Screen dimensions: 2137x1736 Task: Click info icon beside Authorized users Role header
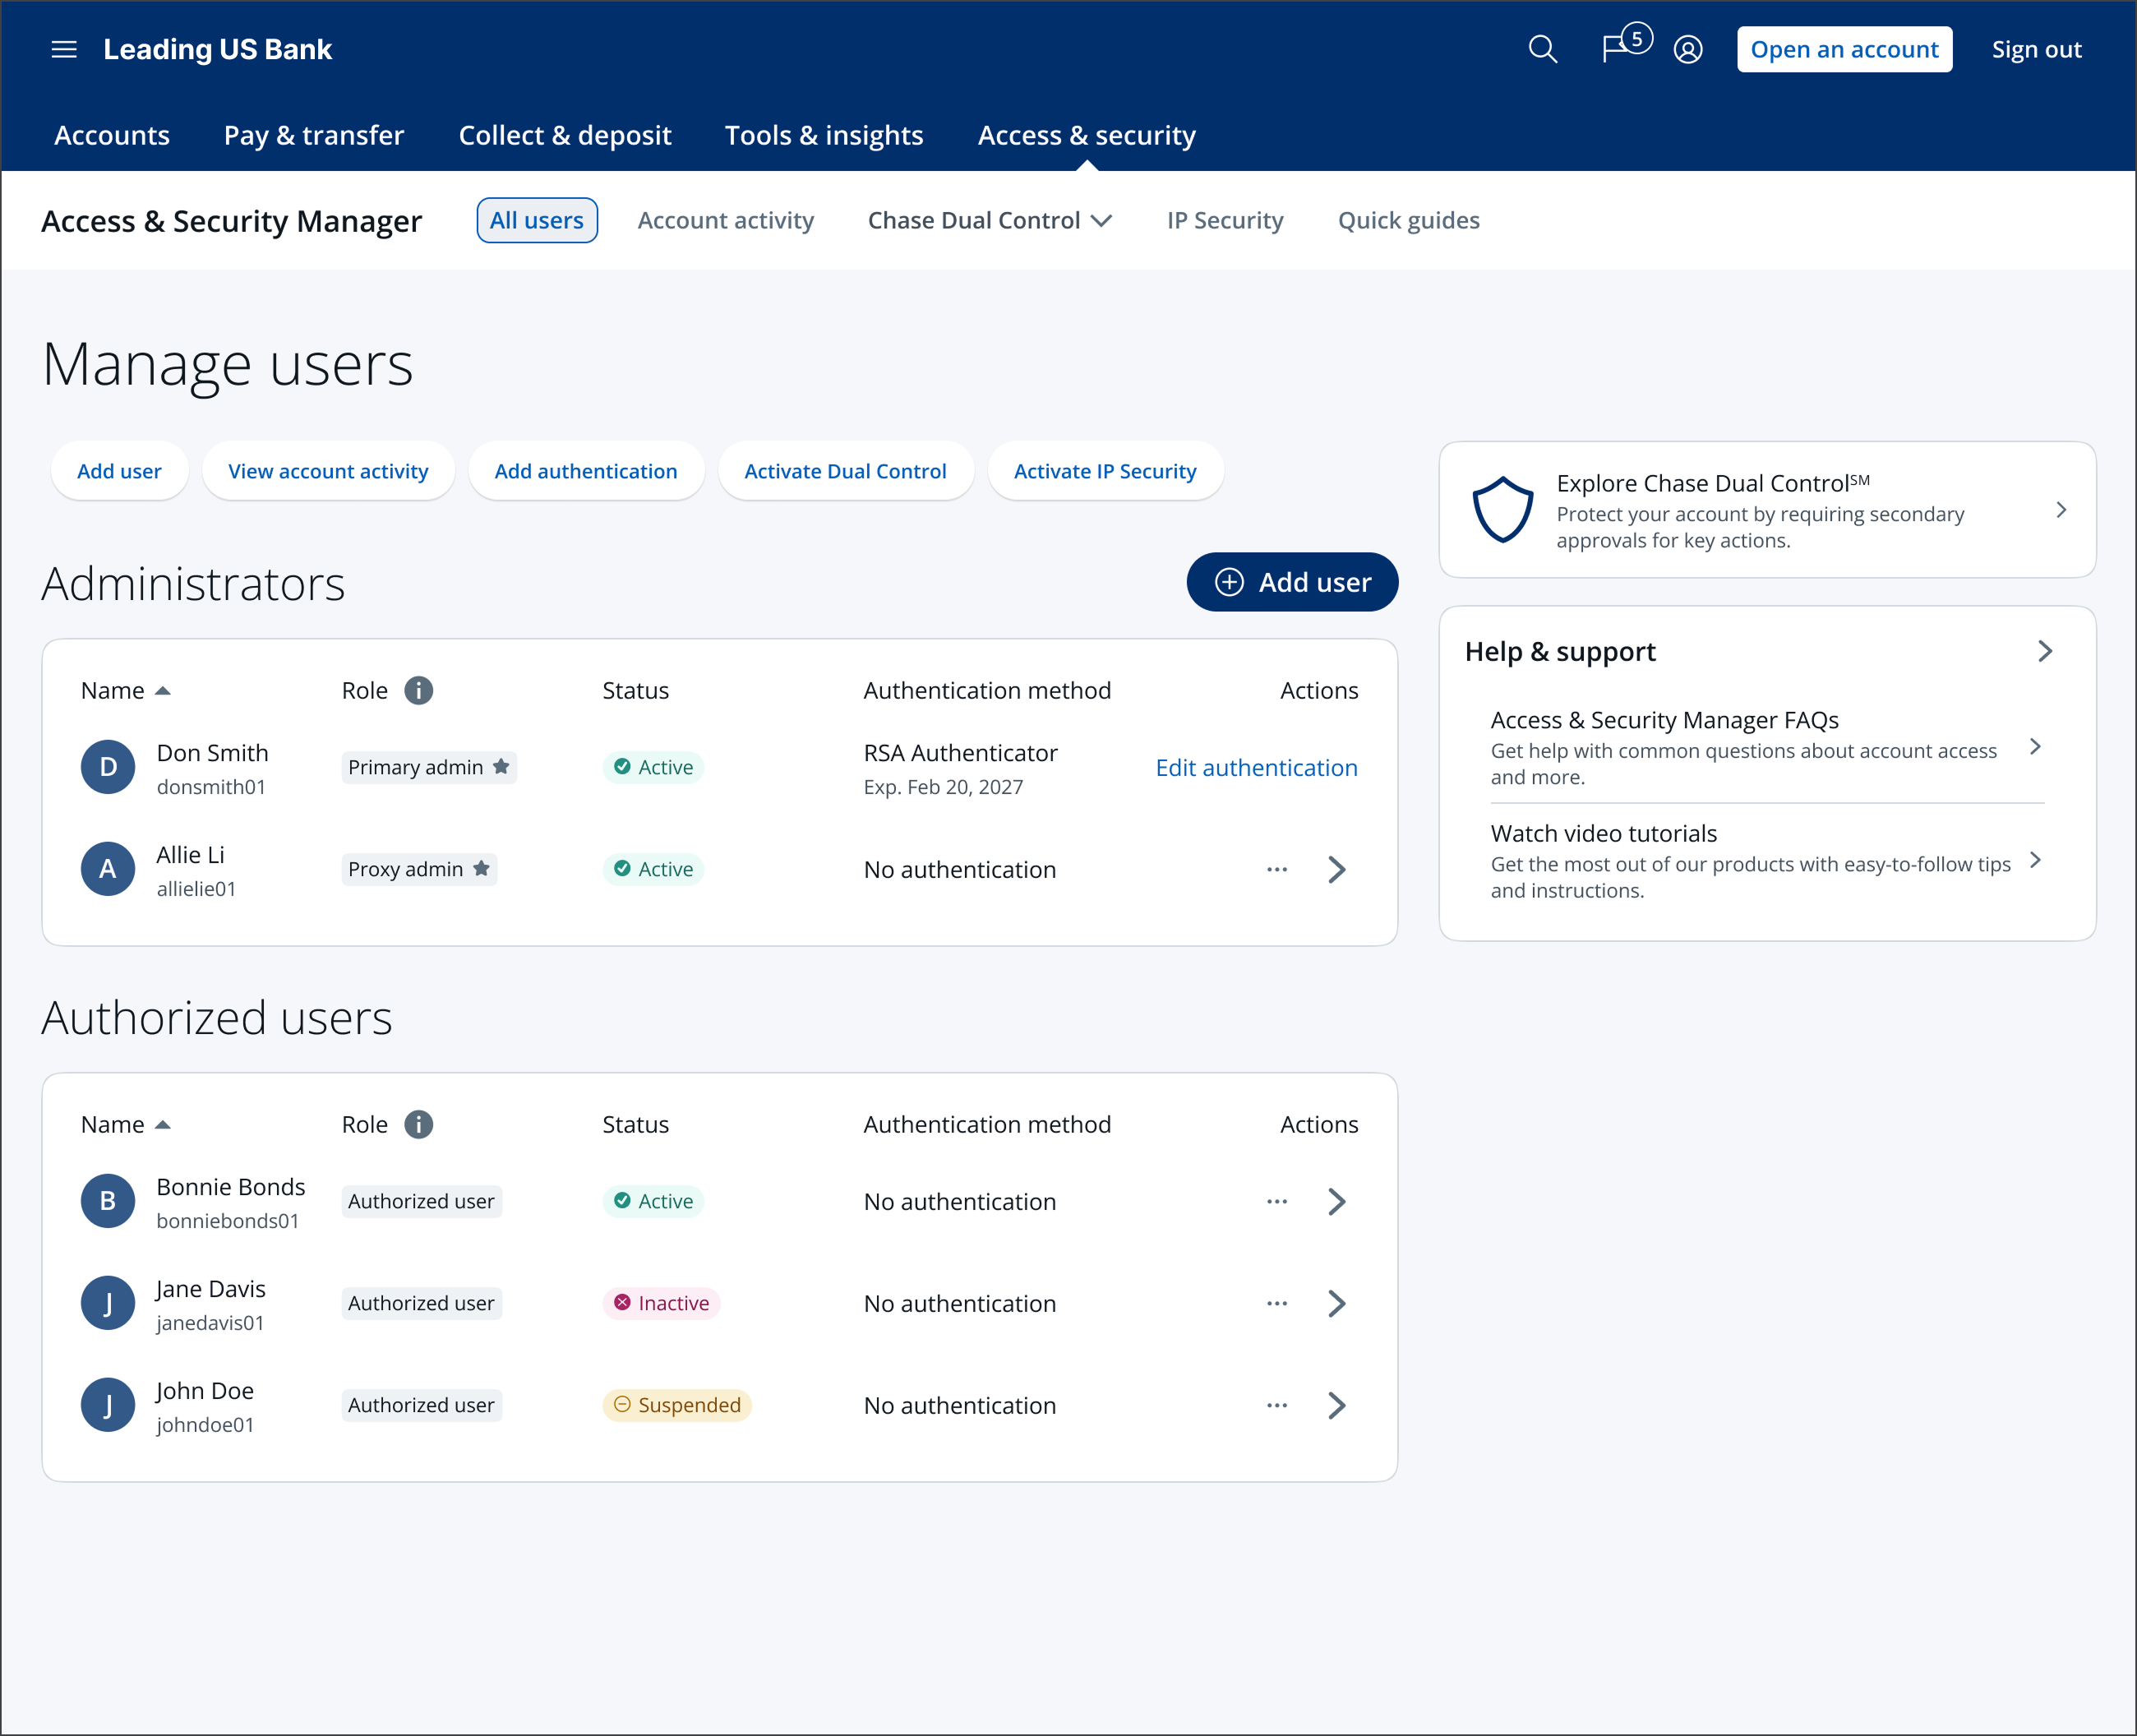pyautogui.click(x=418, y=1124)
